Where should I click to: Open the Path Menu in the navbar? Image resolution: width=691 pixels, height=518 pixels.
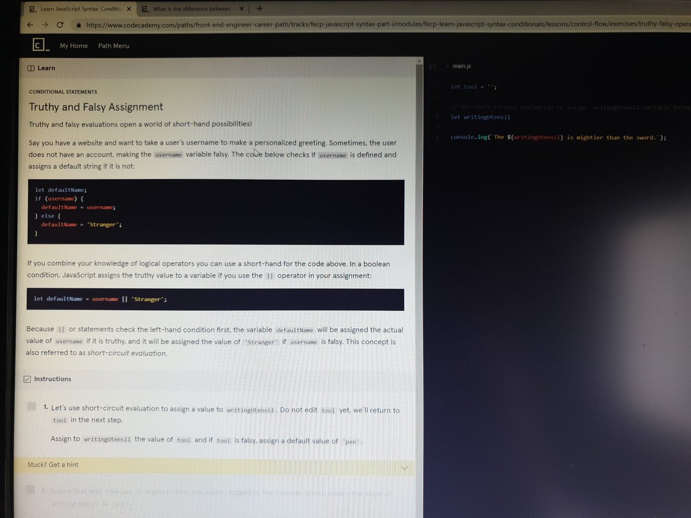pyautogui.click(x=114, y=46)
